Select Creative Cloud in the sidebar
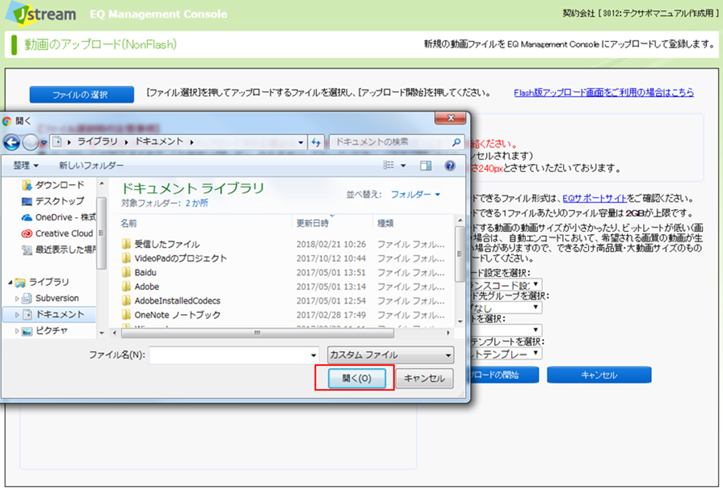This screenshot has height=491, width=723. click(63, 233)
